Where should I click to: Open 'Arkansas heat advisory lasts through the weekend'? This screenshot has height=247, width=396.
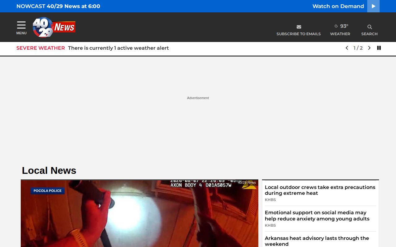[317, 241]
